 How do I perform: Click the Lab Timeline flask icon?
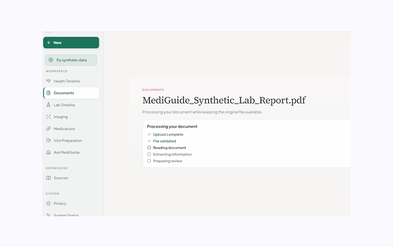click(48, 105)
